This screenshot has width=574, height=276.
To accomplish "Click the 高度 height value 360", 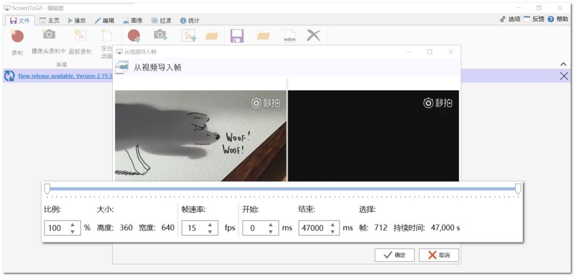I will [x=126, y=228].
